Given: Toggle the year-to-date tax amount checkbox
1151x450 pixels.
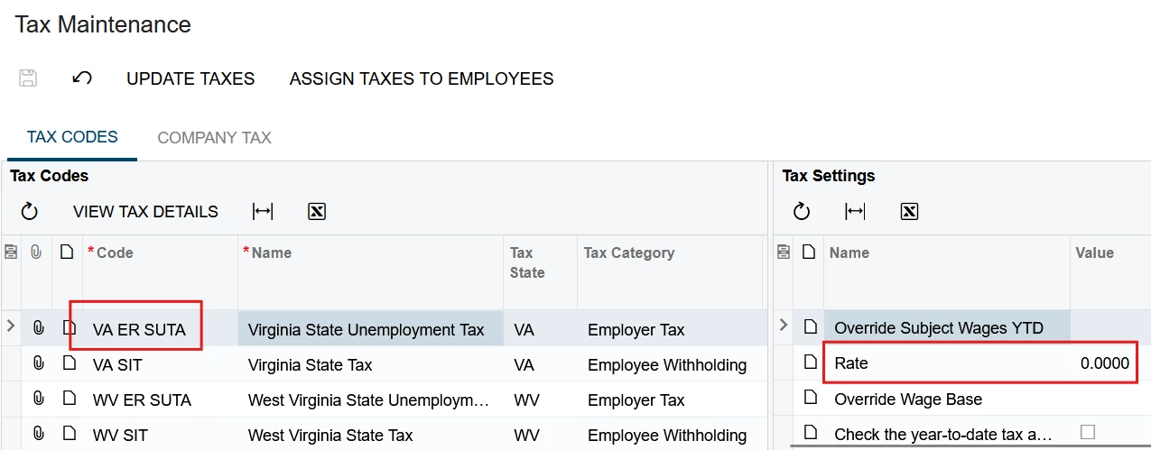Looking at the screenshot, I should click(1088, 433).
